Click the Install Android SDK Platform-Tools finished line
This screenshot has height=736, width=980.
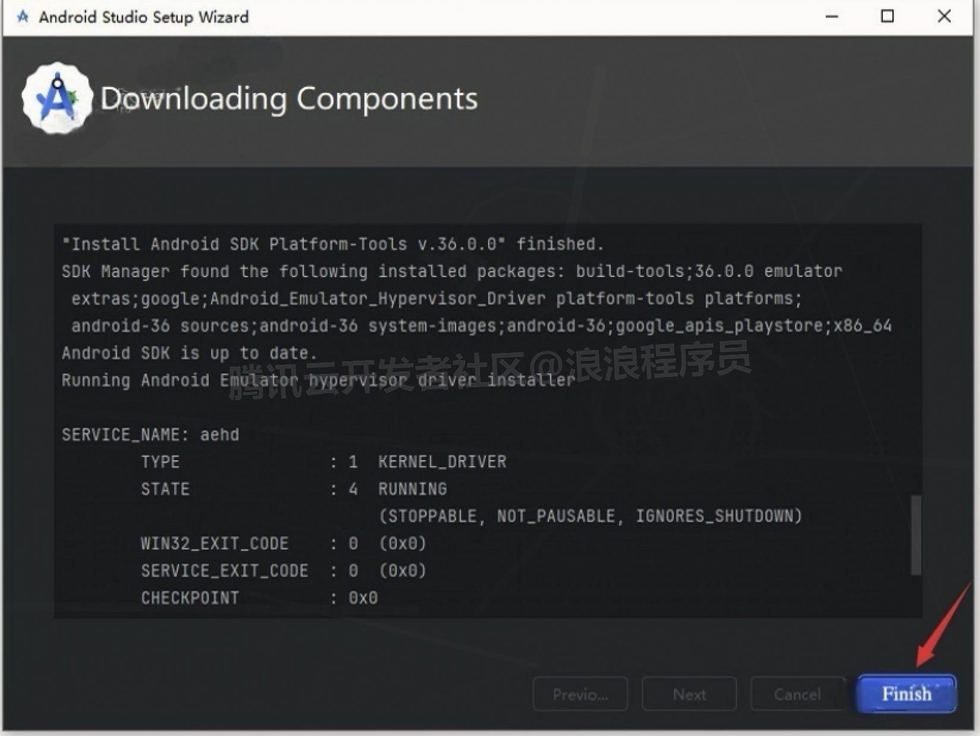tap(333, 244)
